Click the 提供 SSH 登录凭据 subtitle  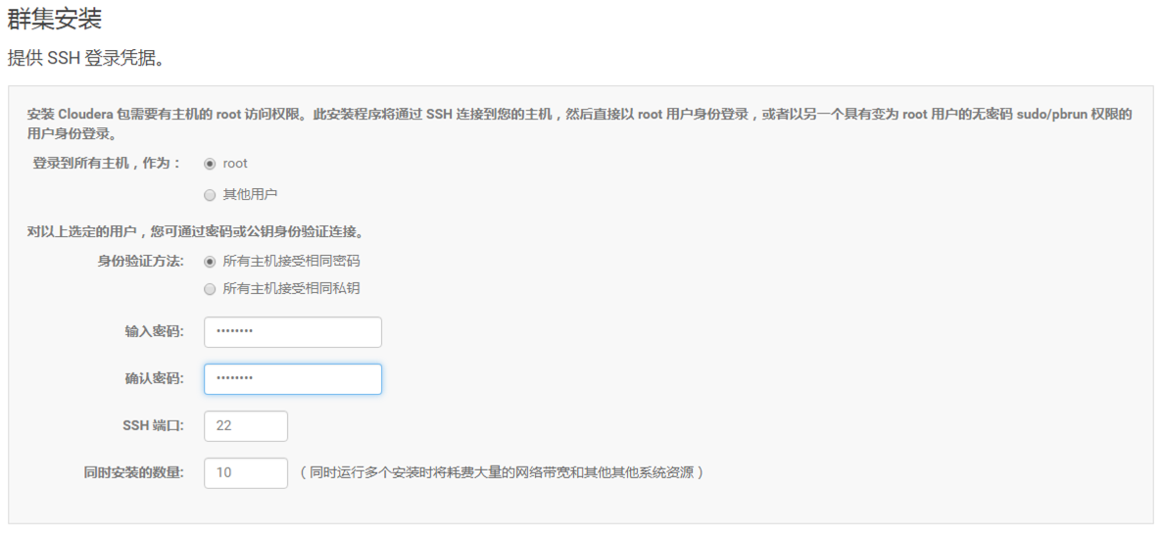coord(85,58)
